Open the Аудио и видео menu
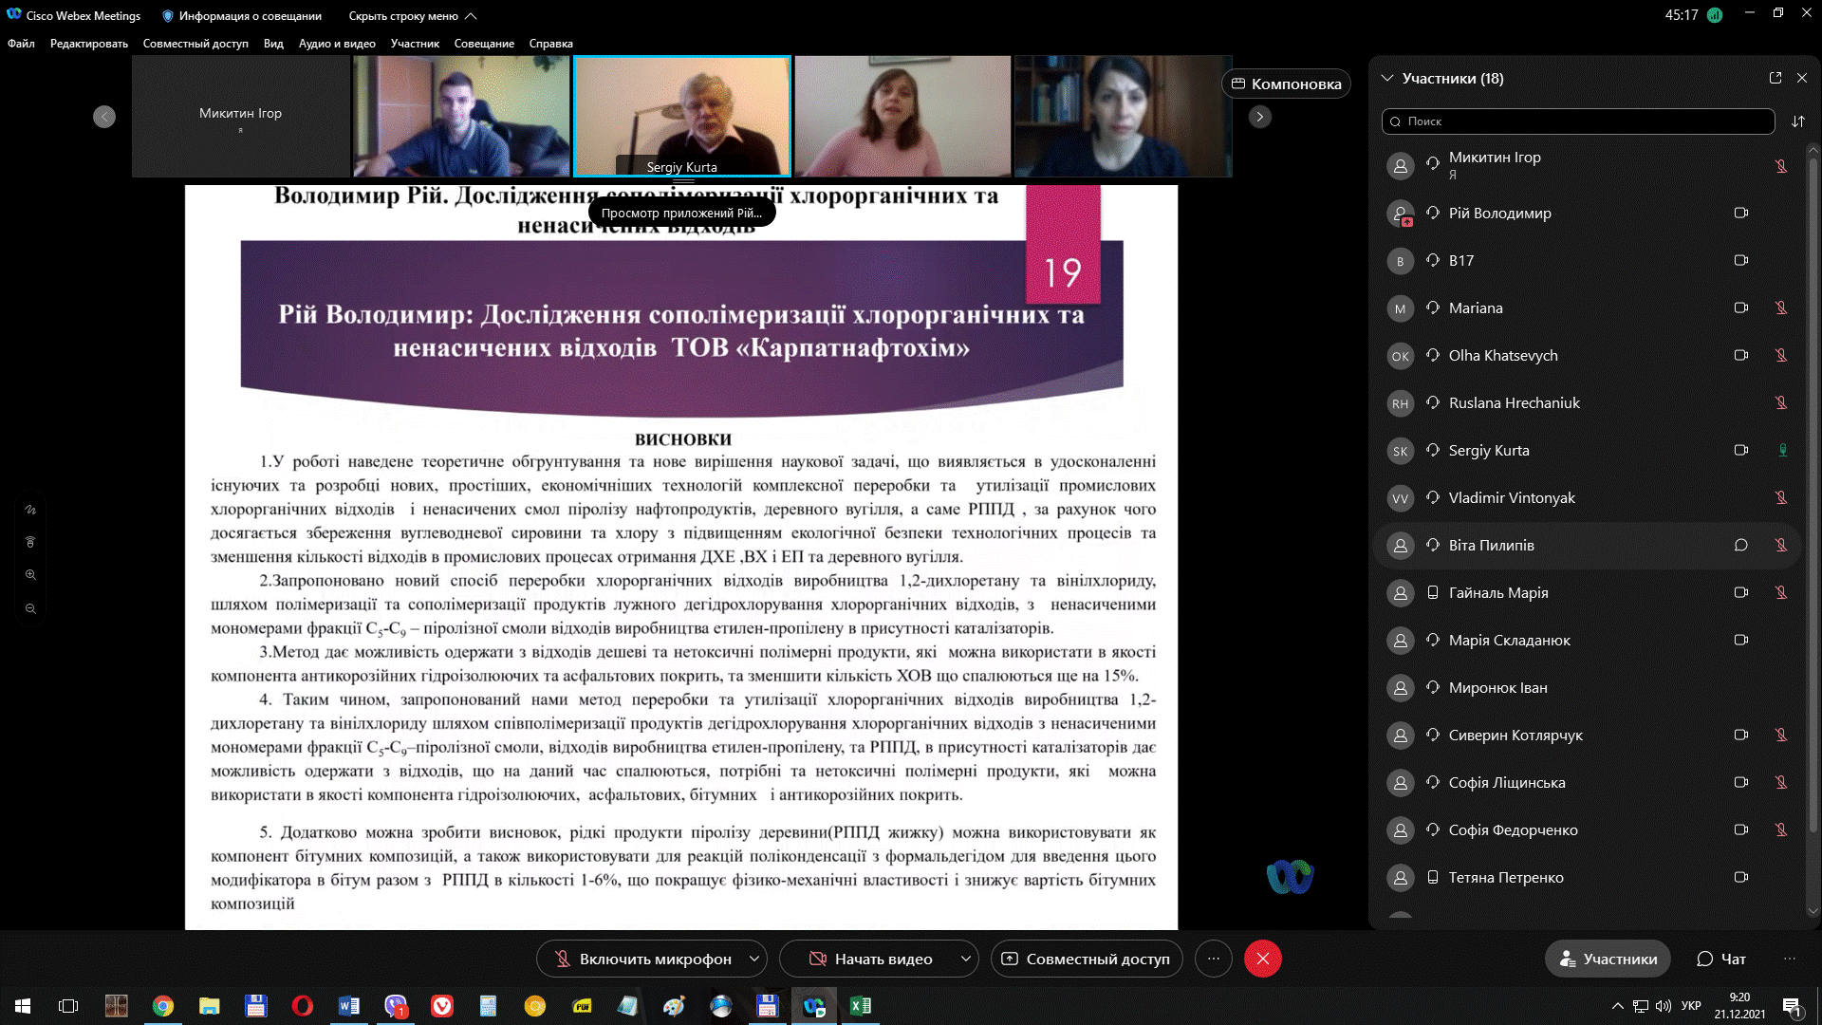The height and width of the screenshot is (1025, 1822). point(337,44)
